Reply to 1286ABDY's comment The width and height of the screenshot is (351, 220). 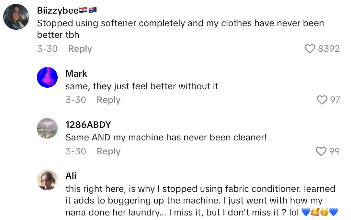[x=108, y=151]
